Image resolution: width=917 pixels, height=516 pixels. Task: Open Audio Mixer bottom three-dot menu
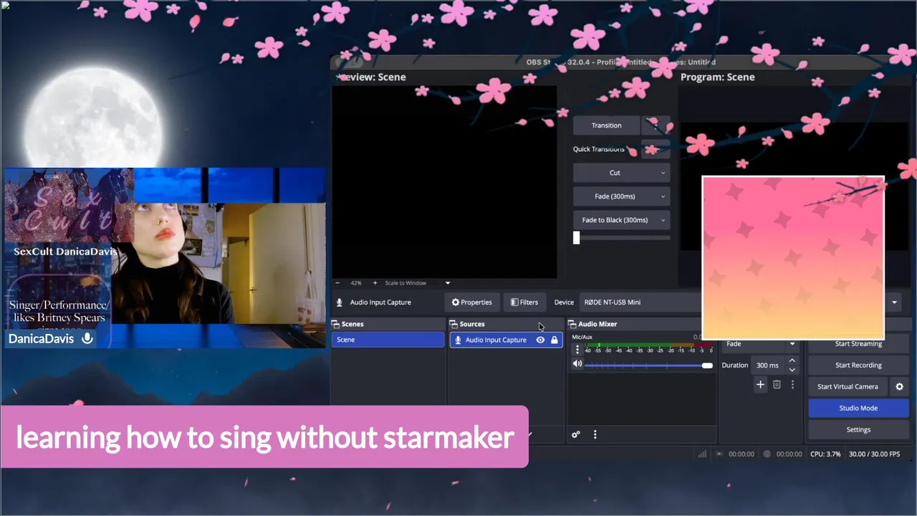(x=595, y=435)
